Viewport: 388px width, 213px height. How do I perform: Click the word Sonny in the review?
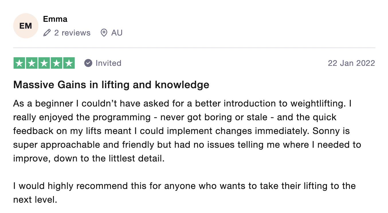pos(324,131)
